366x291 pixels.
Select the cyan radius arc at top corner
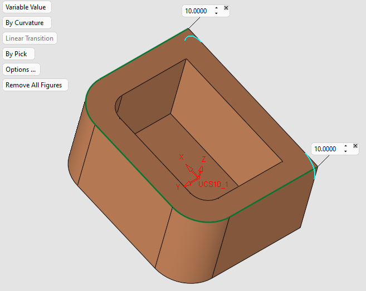coord(192,38)
